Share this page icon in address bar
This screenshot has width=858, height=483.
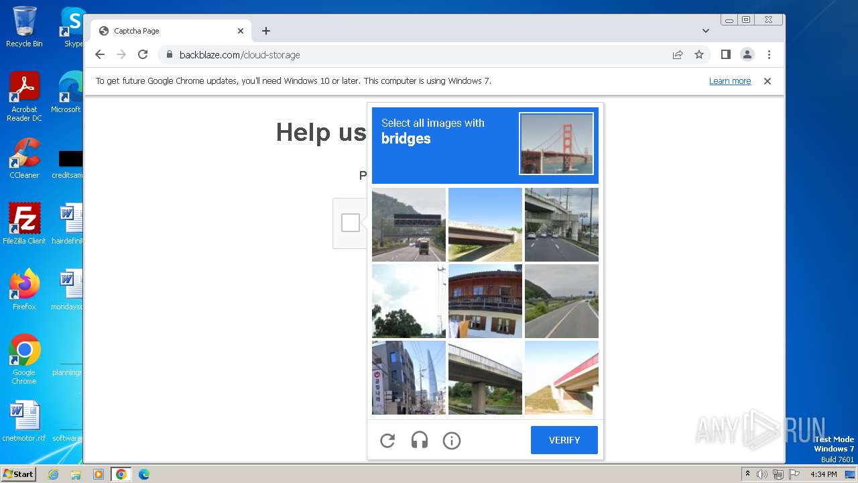tap(678, 54)
